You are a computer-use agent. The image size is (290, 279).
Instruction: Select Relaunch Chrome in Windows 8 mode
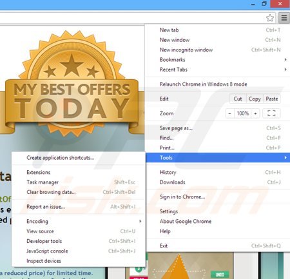[218, 84]
